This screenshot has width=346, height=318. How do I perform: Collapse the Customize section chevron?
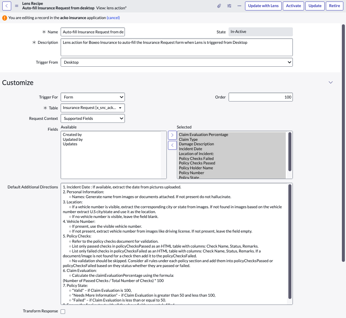click(x=331, y=82)
